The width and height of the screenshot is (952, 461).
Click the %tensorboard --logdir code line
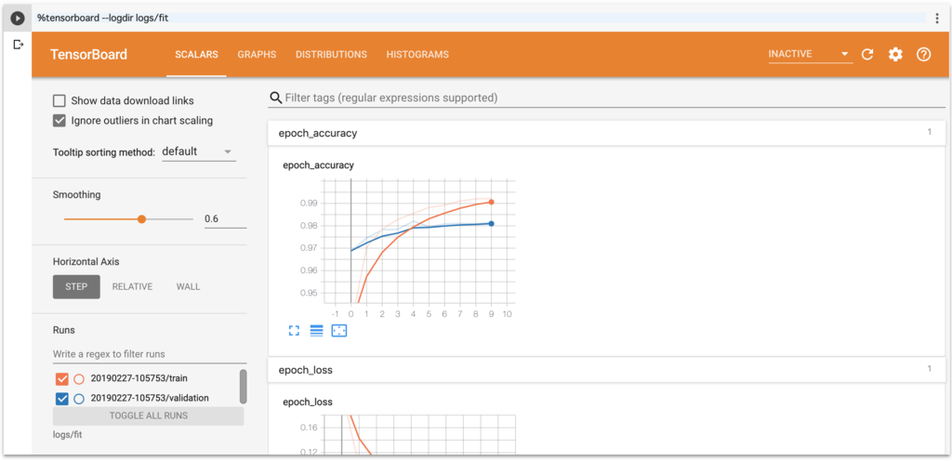[102, 19]
